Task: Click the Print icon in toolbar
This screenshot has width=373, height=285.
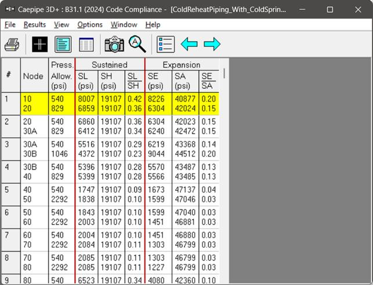Action: click(x=12, y=44)
